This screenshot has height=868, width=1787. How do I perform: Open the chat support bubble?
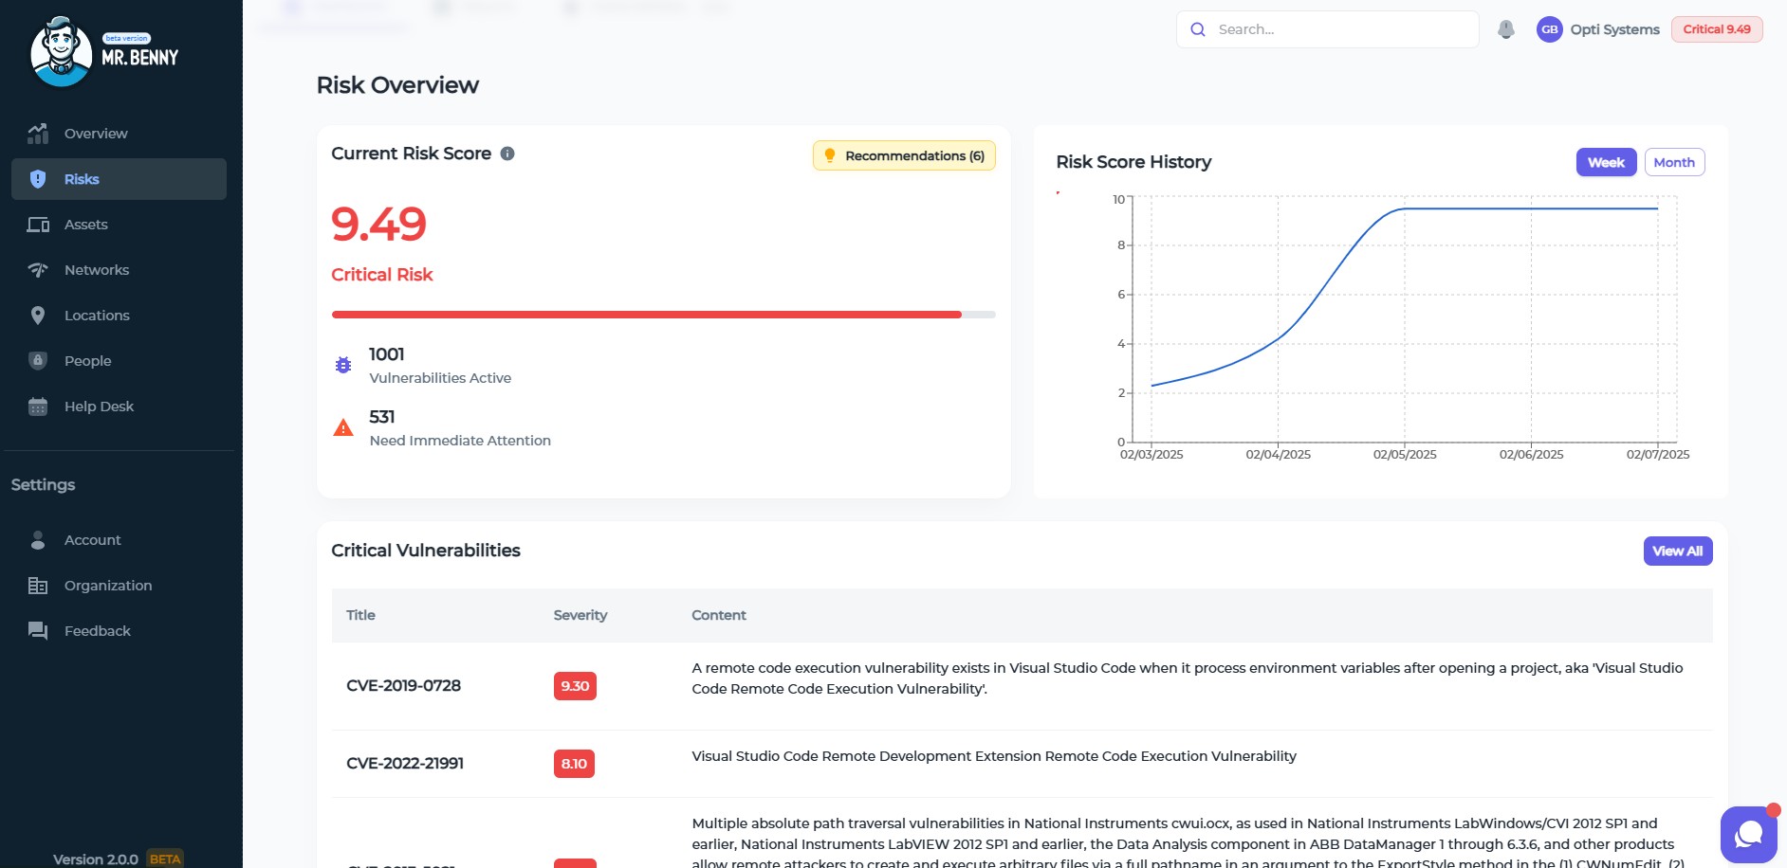pos(1748,834)
